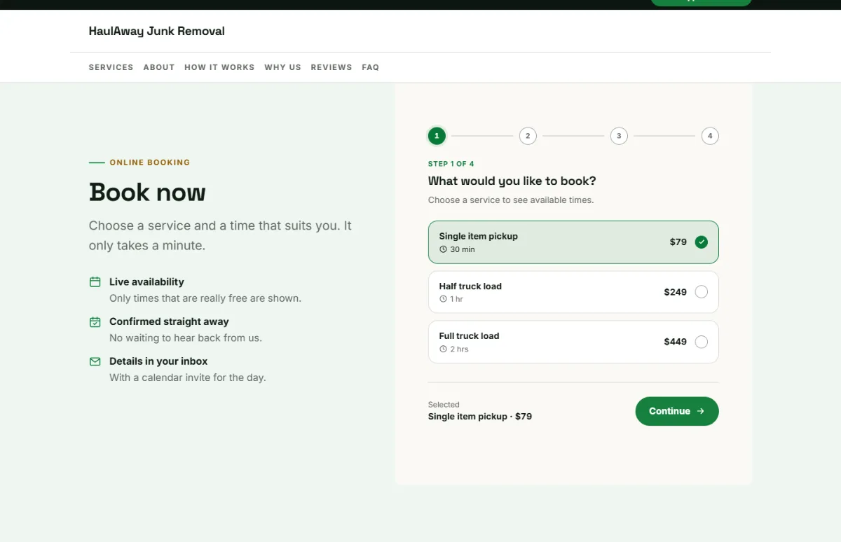Click the 'ONLINE BOOKING' label
The width and height of the screenshot is (841, 542).
click(150, 162)
